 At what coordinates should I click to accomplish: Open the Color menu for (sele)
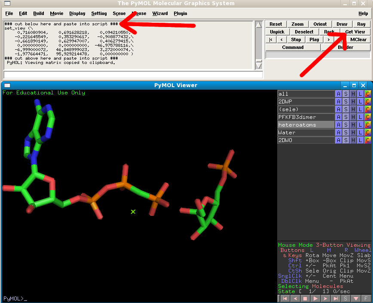click(x=368, y=109)
